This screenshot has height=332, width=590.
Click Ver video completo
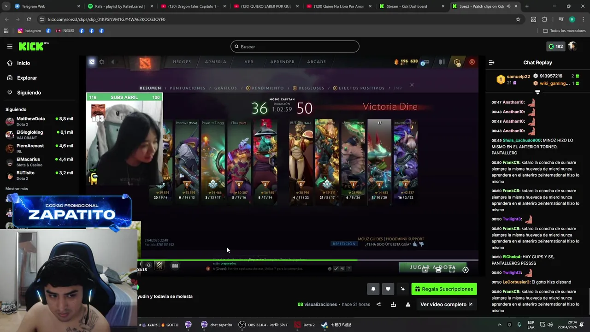446,304
